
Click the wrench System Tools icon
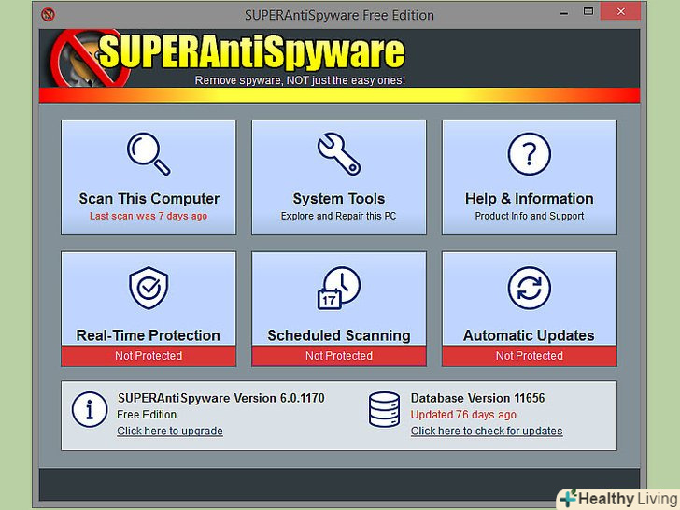[338, 155]
